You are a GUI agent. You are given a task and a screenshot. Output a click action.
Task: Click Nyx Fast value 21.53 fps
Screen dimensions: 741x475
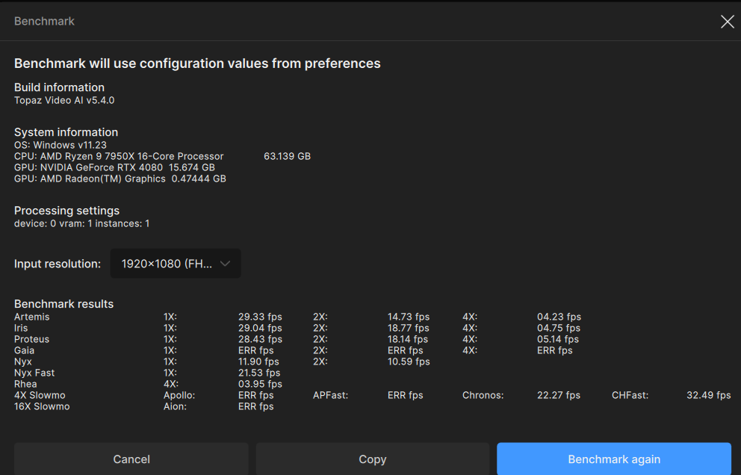pos(259,373)
